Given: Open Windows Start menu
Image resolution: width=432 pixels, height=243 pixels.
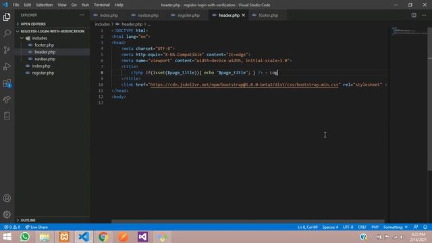Looking at the screenshot, I should coord(7,237).
